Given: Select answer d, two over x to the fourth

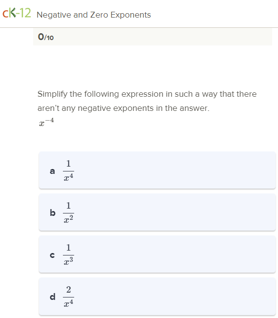Looking at the screenshot, I should (x=157, y=297).
